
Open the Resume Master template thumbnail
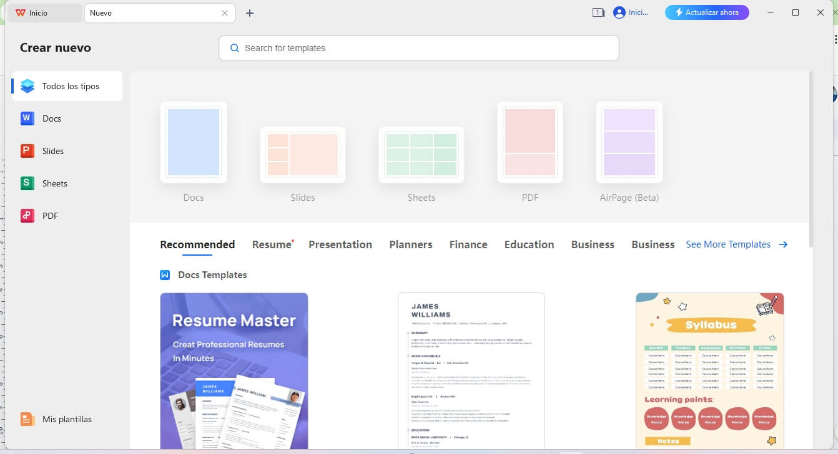click(234, 371)
